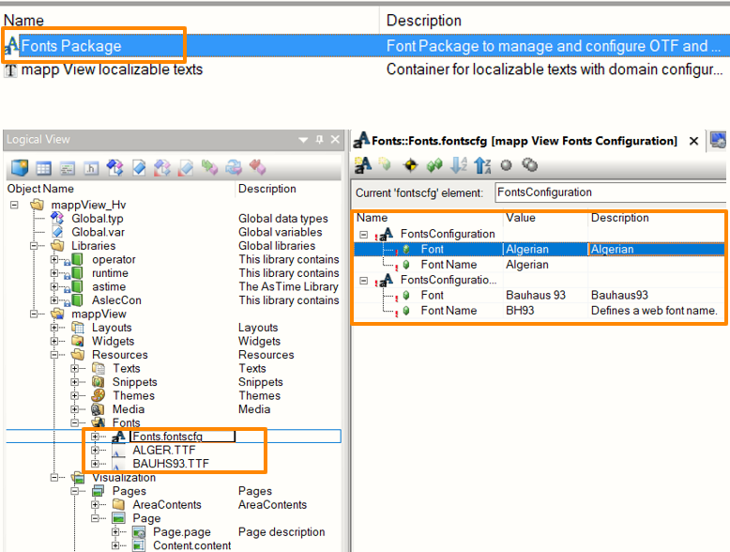The height and width of the screenshot is (552, 730).
Task: Click the monitor-with-gear tab icon at right
Action: click(x=718, y=140)
